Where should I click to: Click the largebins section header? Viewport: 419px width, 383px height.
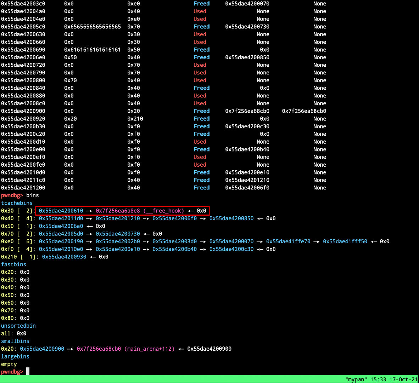[x=15, y=356]
